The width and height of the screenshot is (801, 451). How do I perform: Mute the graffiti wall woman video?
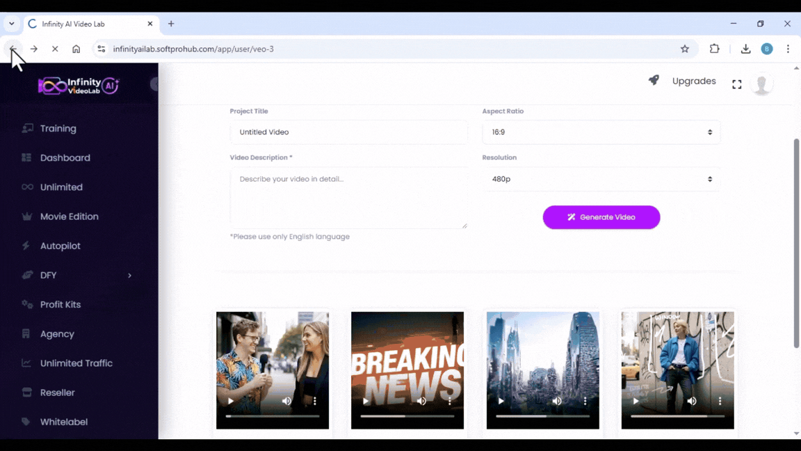692,401
